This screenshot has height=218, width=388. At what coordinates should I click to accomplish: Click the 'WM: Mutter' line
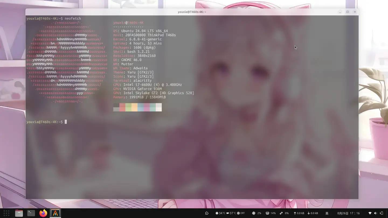123,64
